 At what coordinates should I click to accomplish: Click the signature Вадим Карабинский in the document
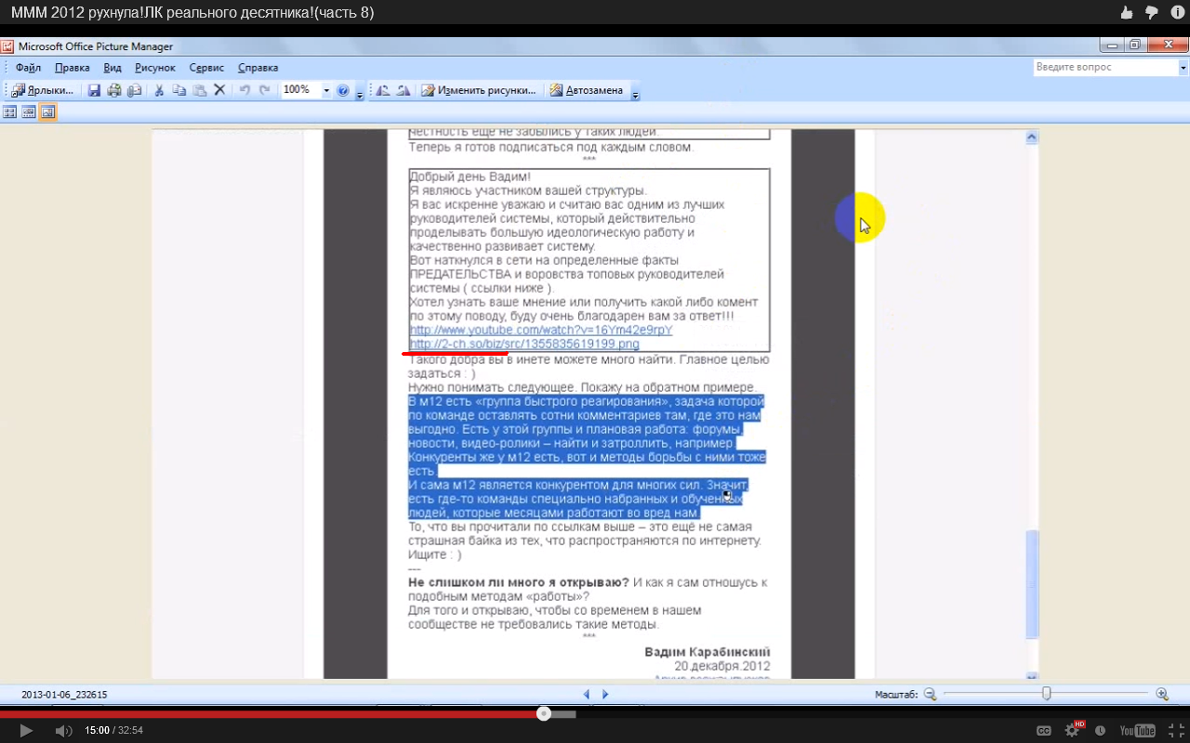pyautogui.click(x=707, y=652)
